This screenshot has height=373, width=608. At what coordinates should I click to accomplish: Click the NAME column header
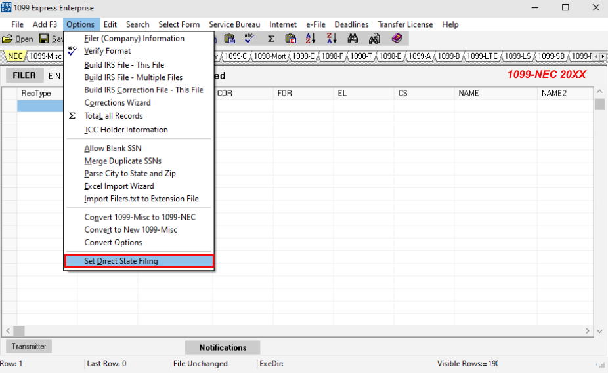pos(496,93)
